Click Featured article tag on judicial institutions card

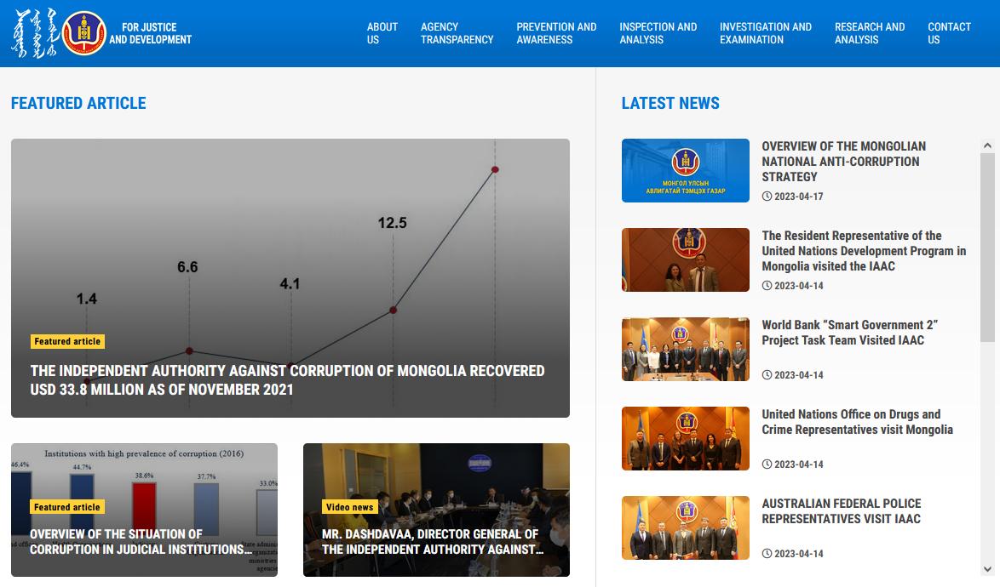tap(67, 507)
